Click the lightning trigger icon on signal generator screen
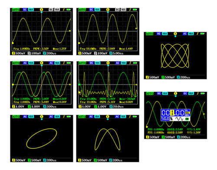The image size is (217, 170). coord(197,93)
